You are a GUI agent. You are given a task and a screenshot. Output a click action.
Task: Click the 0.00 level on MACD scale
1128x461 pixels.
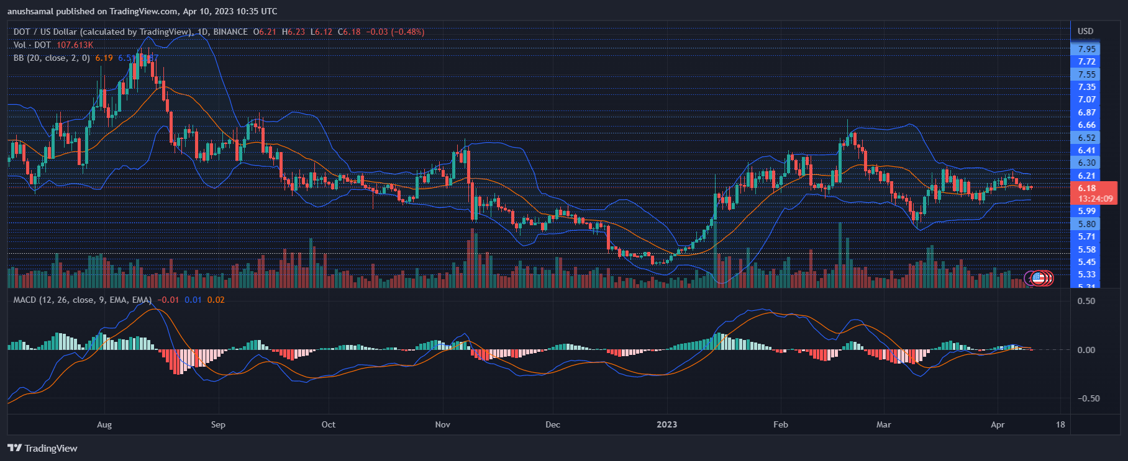point(1086,350)
